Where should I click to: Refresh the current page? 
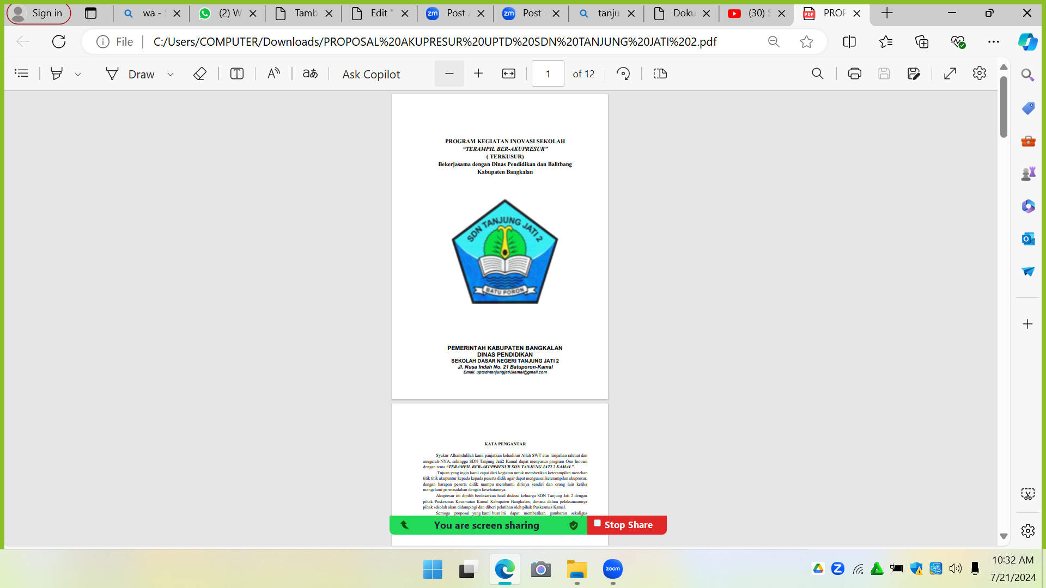click(58, 41)
